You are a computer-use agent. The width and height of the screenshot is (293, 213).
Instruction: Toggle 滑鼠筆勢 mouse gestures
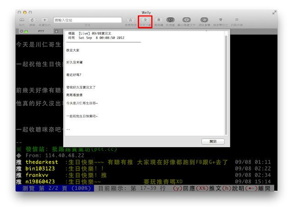pyautogui.click(x=204, y=20)
